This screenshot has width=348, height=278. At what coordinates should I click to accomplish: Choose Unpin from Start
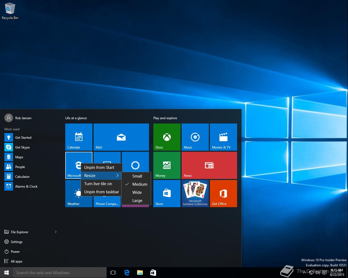[102, 168]
